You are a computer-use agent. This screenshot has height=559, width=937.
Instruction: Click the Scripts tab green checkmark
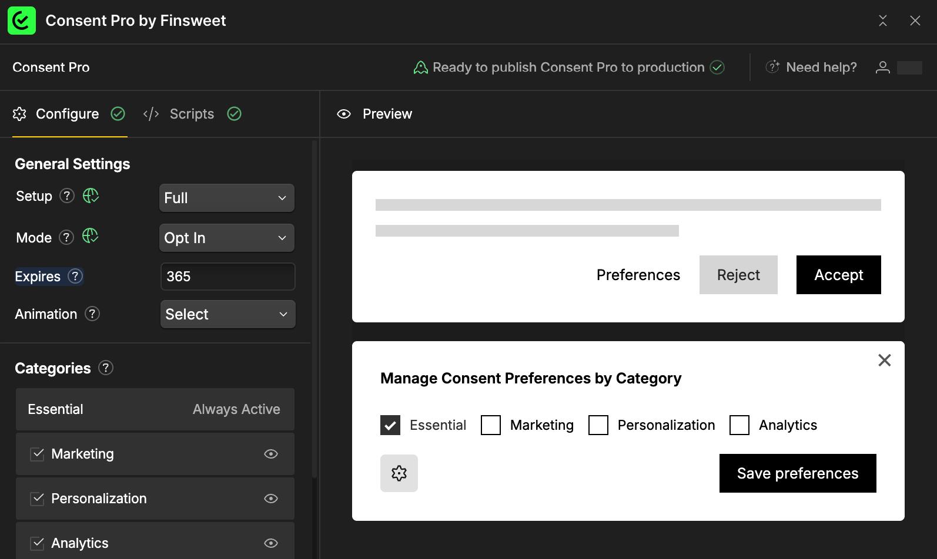235,114
